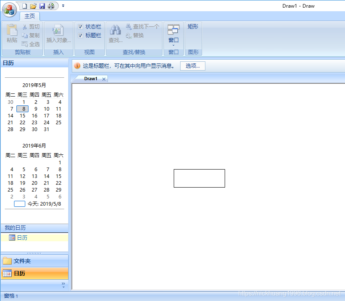Select June 20 in the calendar
This screenshot has width=345, height=301.
[x=34, y=183]
